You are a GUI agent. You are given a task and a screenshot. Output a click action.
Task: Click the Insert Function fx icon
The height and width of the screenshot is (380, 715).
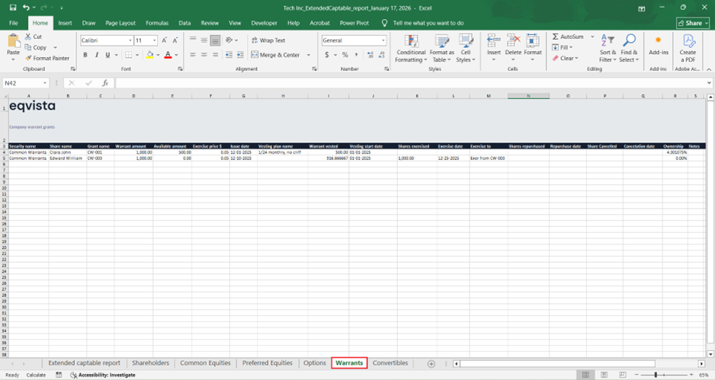pos(105,83)
